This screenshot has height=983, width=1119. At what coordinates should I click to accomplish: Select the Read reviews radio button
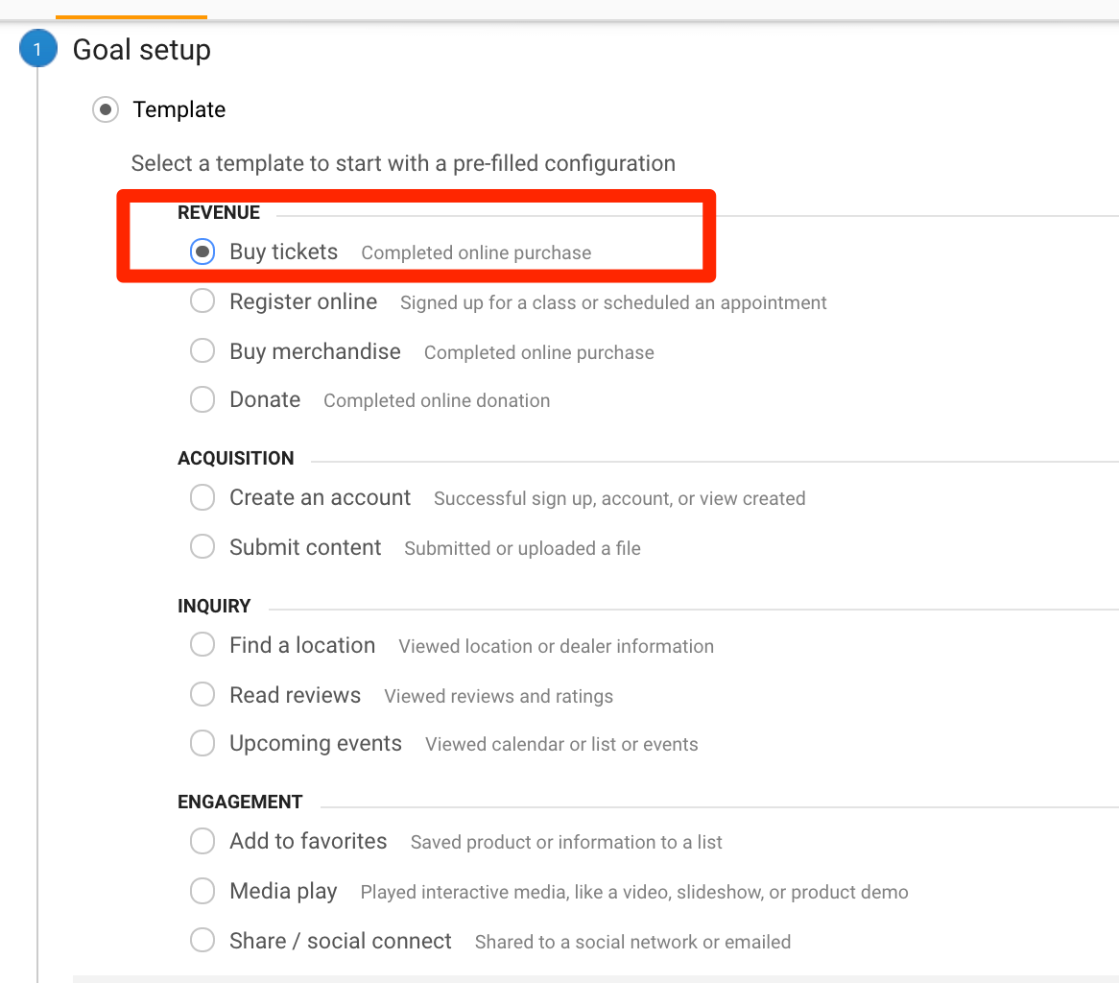pos(202,694)
